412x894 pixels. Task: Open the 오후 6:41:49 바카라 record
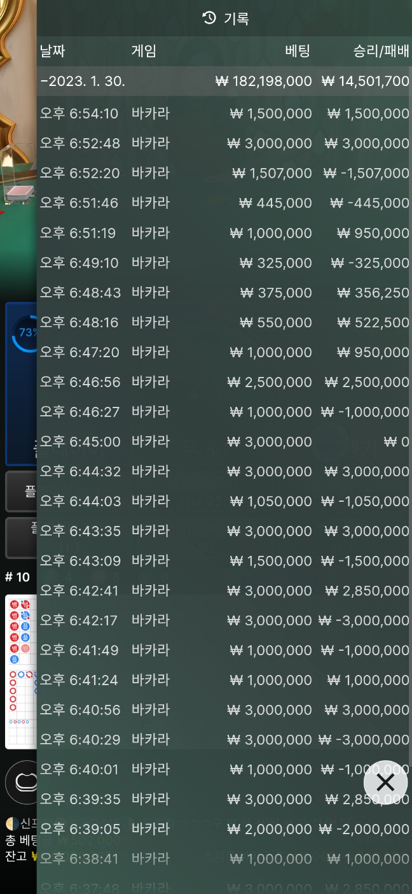(224, 650)
